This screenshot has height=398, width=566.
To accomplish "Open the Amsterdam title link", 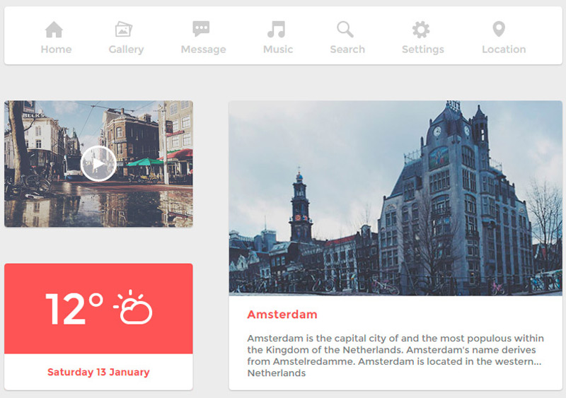I will tap(282, 315).
